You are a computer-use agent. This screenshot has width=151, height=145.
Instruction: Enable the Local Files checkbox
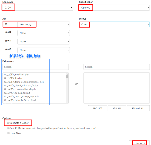pyautogui.click(x=8, y=133)
